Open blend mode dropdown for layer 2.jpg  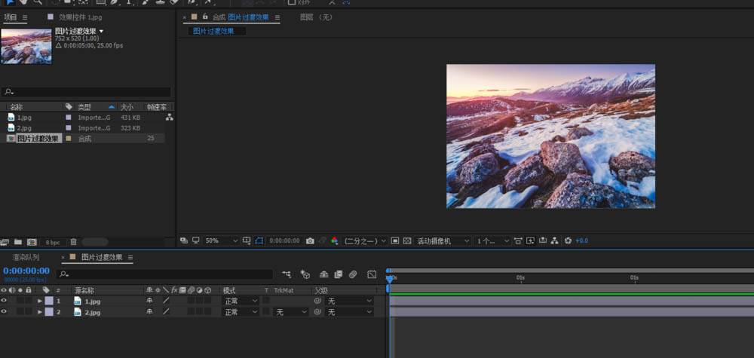[240, 312]
